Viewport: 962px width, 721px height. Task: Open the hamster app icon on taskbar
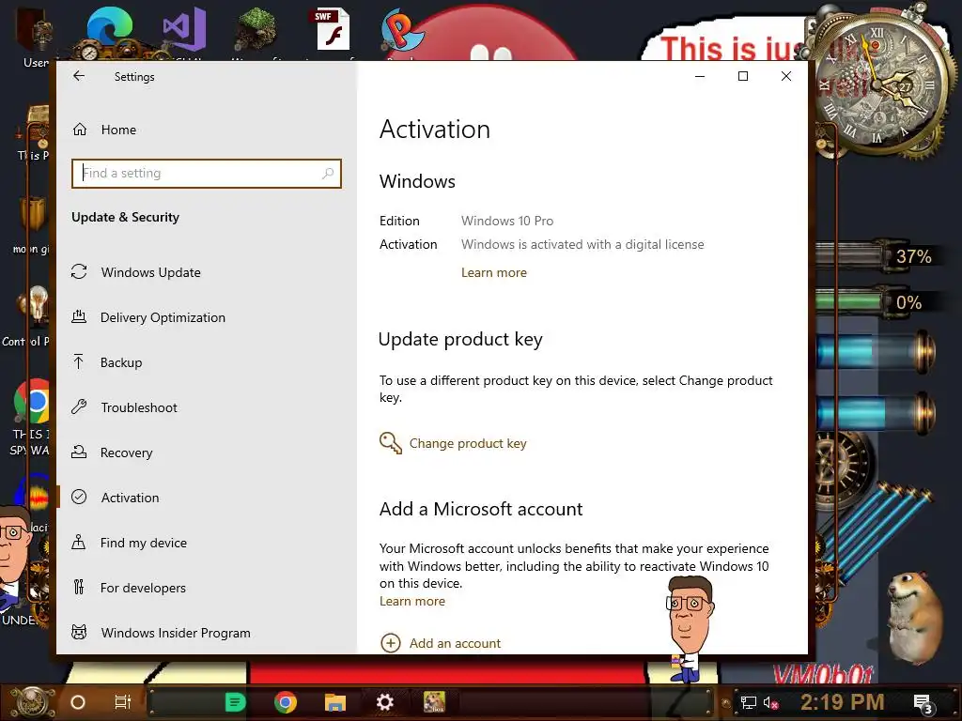434,702
